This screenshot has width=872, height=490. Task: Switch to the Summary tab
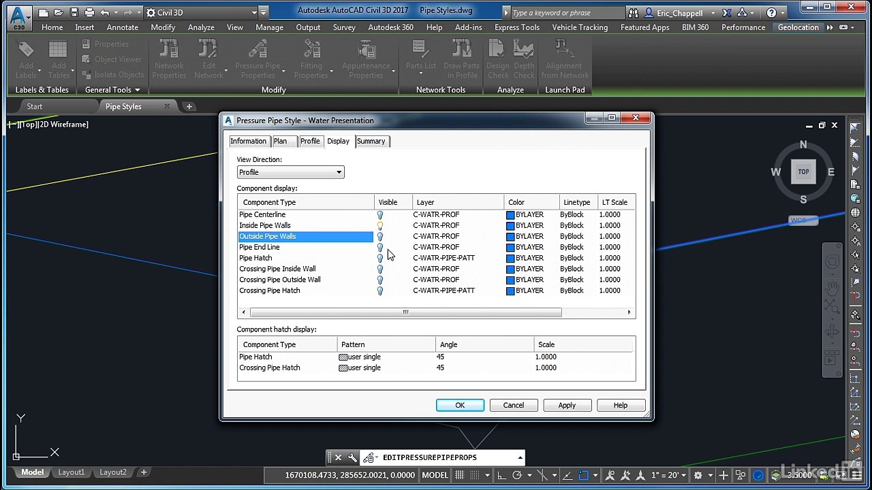(x=371, y=141)
